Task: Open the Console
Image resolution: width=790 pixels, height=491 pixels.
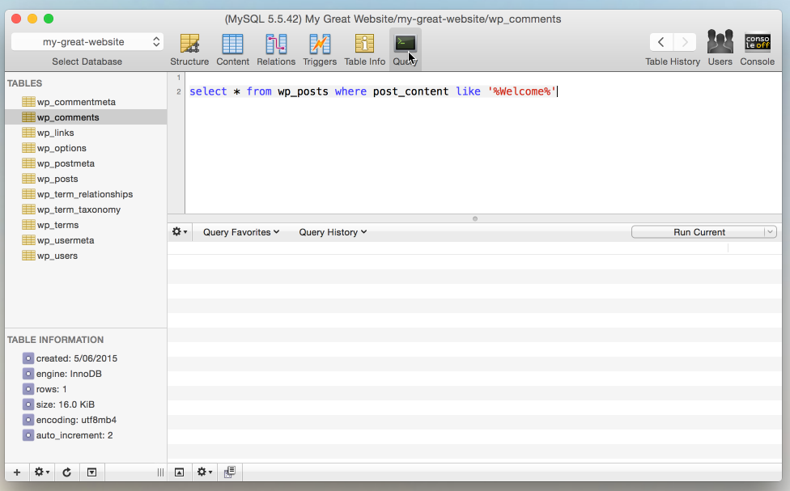Action: [x=757, y=44]
